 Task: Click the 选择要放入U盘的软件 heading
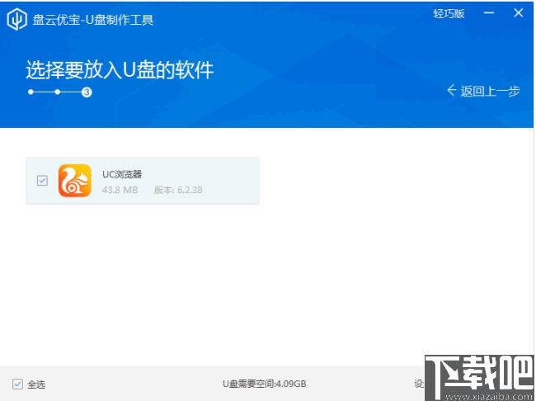(x=120, y=70)
